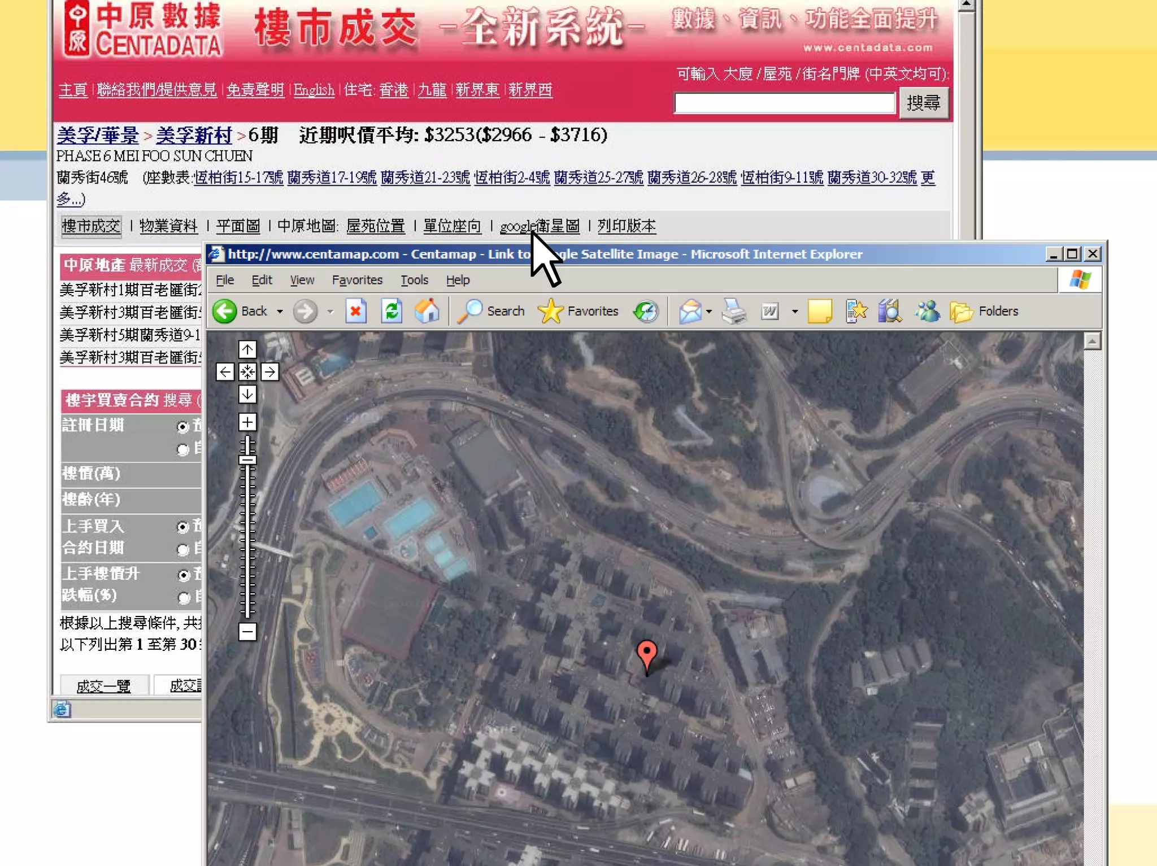Click the IE Stop button icon
The image size is (1157, 866).
(355, 311)
